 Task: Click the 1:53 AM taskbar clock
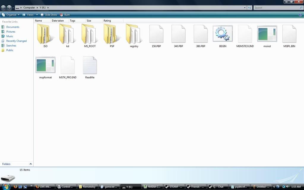(296, 187)
